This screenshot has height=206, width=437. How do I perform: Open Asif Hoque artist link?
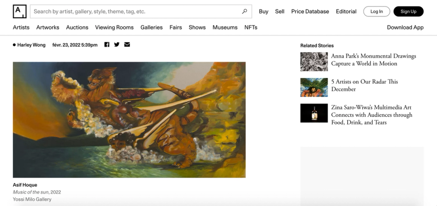pyautogui.click(x=25, y=185)
